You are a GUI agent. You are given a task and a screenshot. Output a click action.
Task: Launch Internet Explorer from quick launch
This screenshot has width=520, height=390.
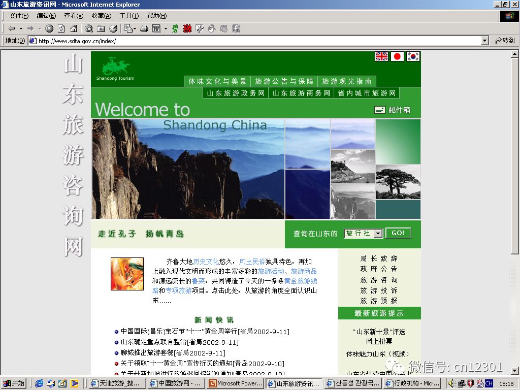pyautogui.click(x=39, y=383)
